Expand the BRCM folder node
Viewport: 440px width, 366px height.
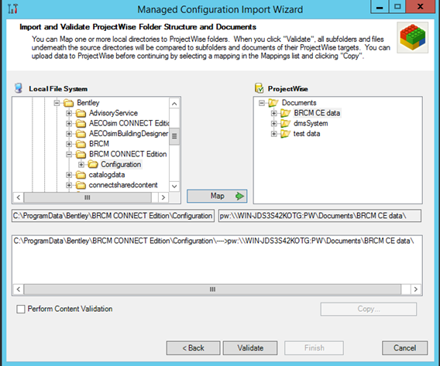(x=69, y=144)
